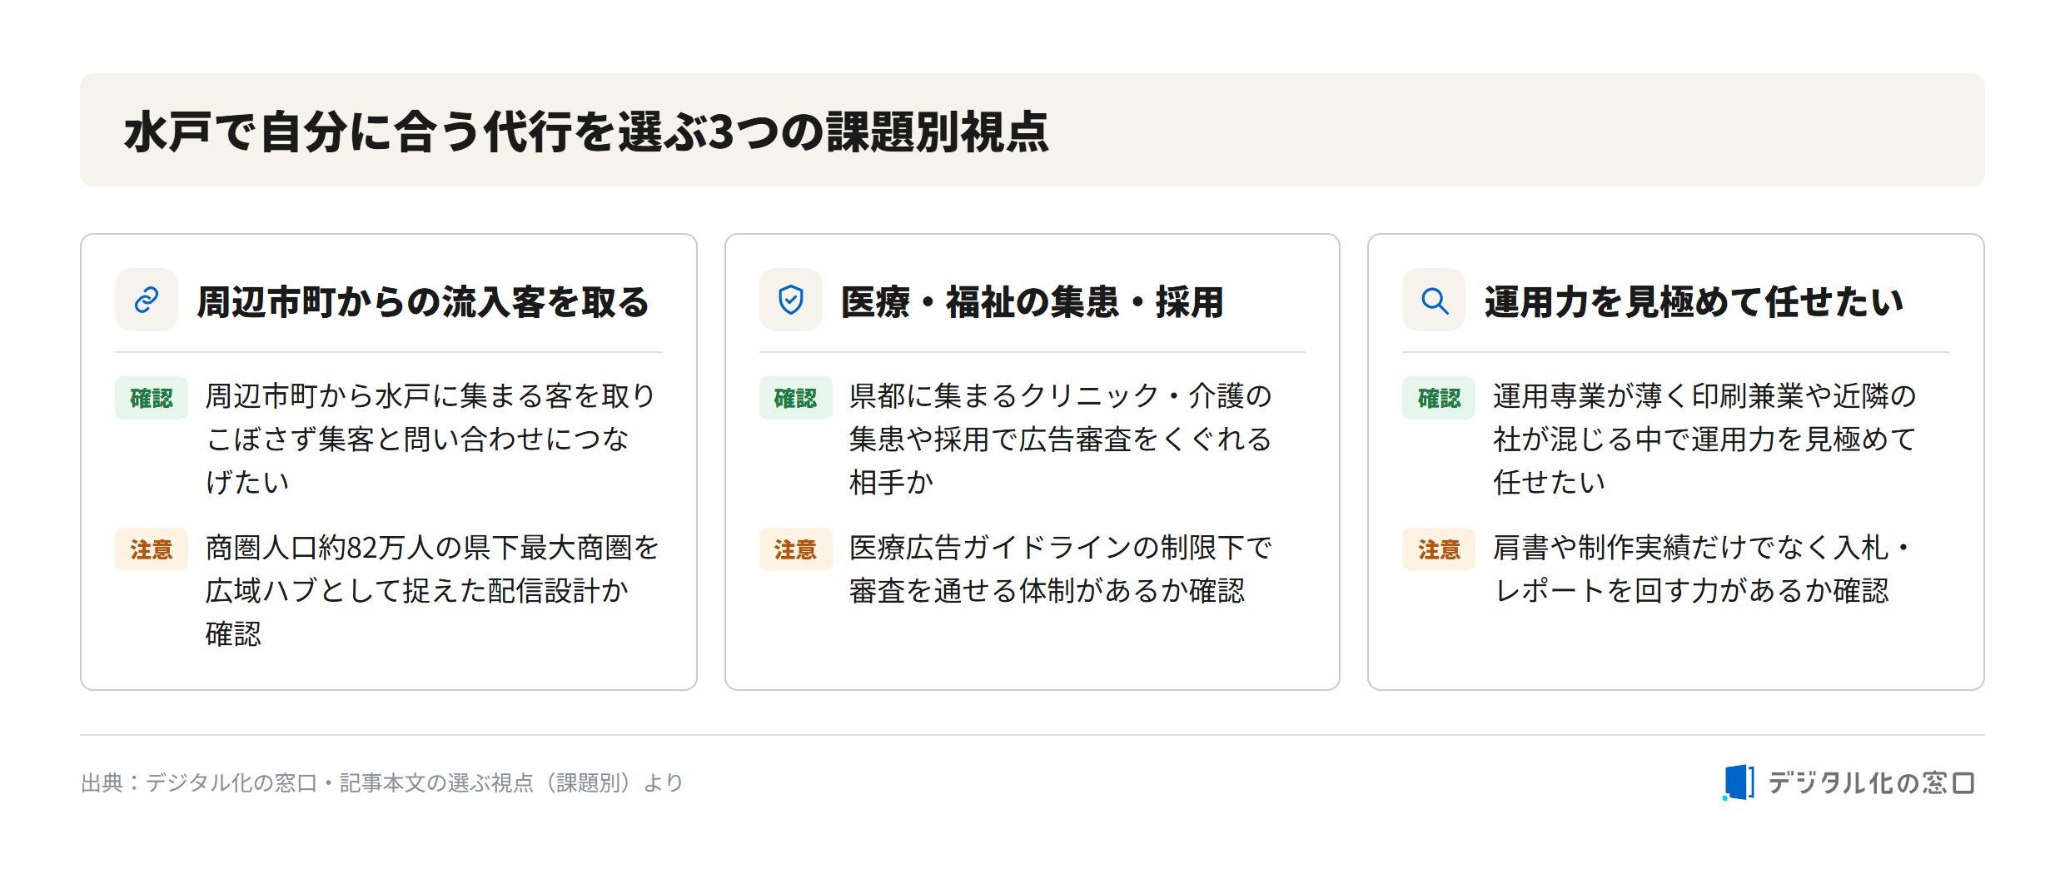Click green 確認 badge in first card
This screenshot has height=879, width=2065.
point(152,398)
